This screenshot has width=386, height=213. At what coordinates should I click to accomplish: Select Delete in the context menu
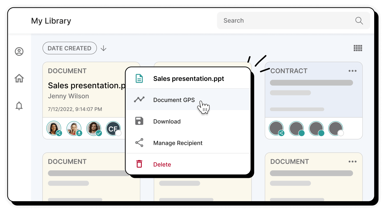(x=162, y=164)
